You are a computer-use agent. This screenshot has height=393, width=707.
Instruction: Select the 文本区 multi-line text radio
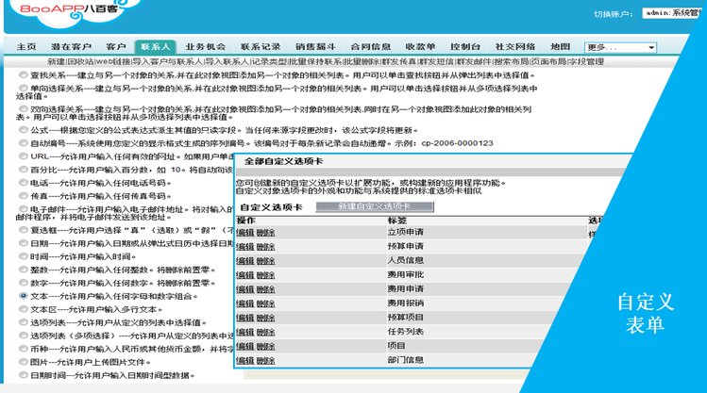23,309
